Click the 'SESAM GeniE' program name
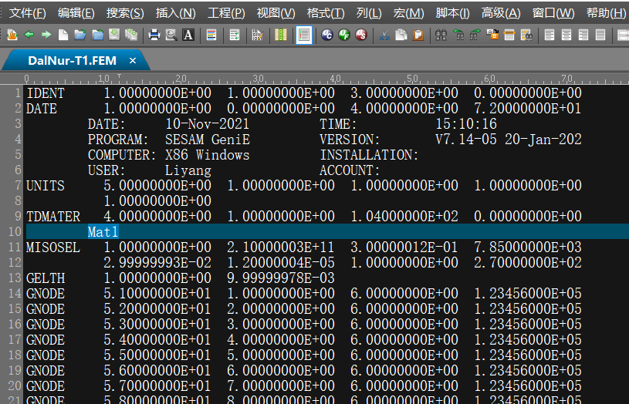The height and width of the screenshot is (404, 629). pos(208,140)
